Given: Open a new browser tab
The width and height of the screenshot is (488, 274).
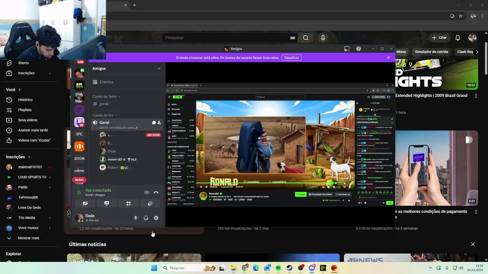Looking at the screenshot, I should click(x=135, y=5).
